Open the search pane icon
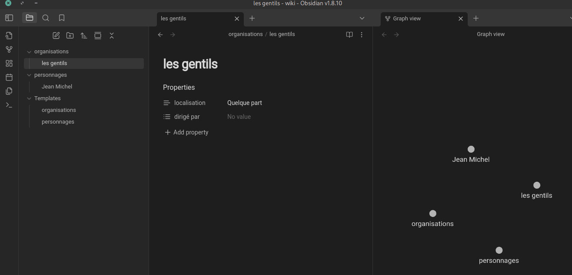This screenshot has width=572, height=275. (46, 18)
